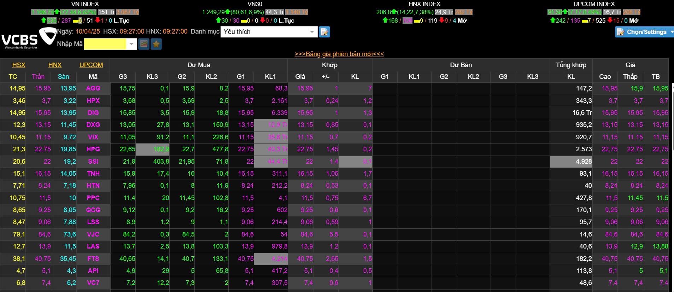This screenshot has width=674, height=292.
Task: Click the notepad icon on Chọn/Settings button
Action: (x=620, y=32)
